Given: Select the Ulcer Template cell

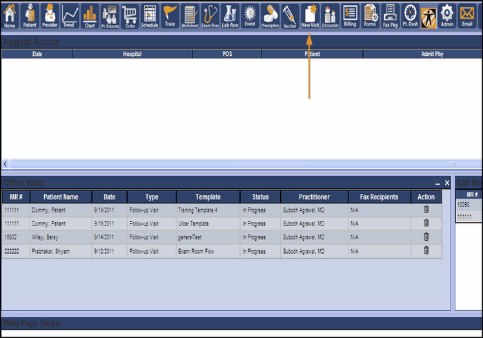Looking at the screenshot, I should [208, 223].
